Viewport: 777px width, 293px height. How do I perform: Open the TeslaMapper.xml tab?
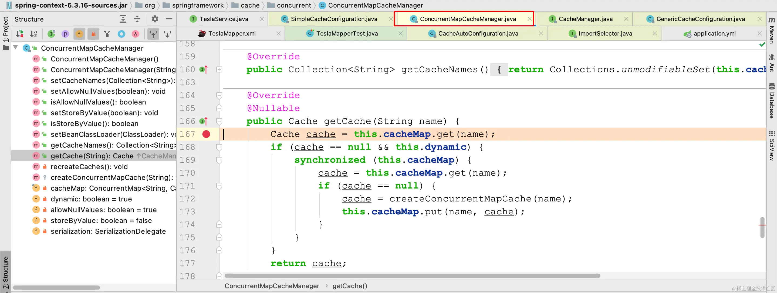click(x=232, y=33)
